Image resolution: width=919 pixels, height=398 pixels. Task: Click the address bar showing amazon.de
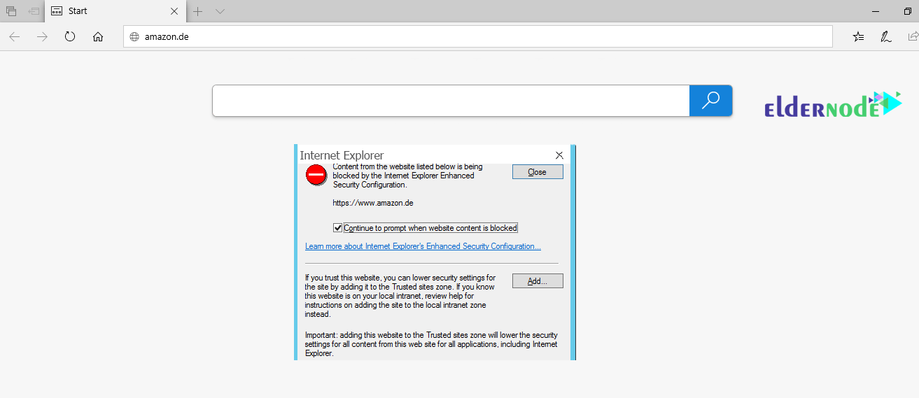point(478,36)
